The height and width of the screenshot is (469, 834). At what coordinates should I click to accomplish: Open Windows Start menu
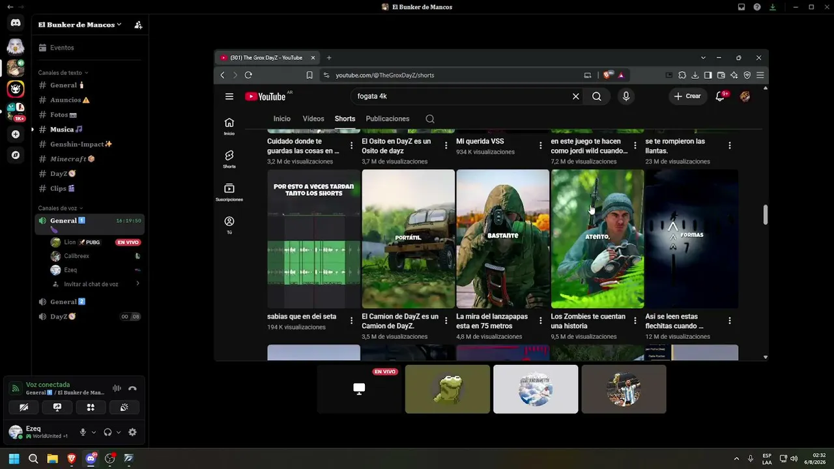(x=14, y=459)
